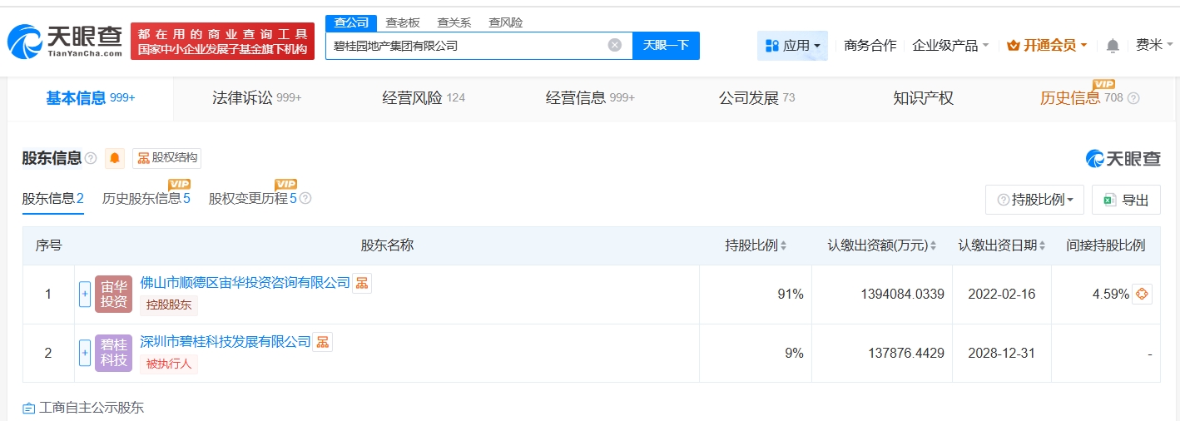Clear the search box with the X icon
This screenshot has width=1180, height=421.
614,46
